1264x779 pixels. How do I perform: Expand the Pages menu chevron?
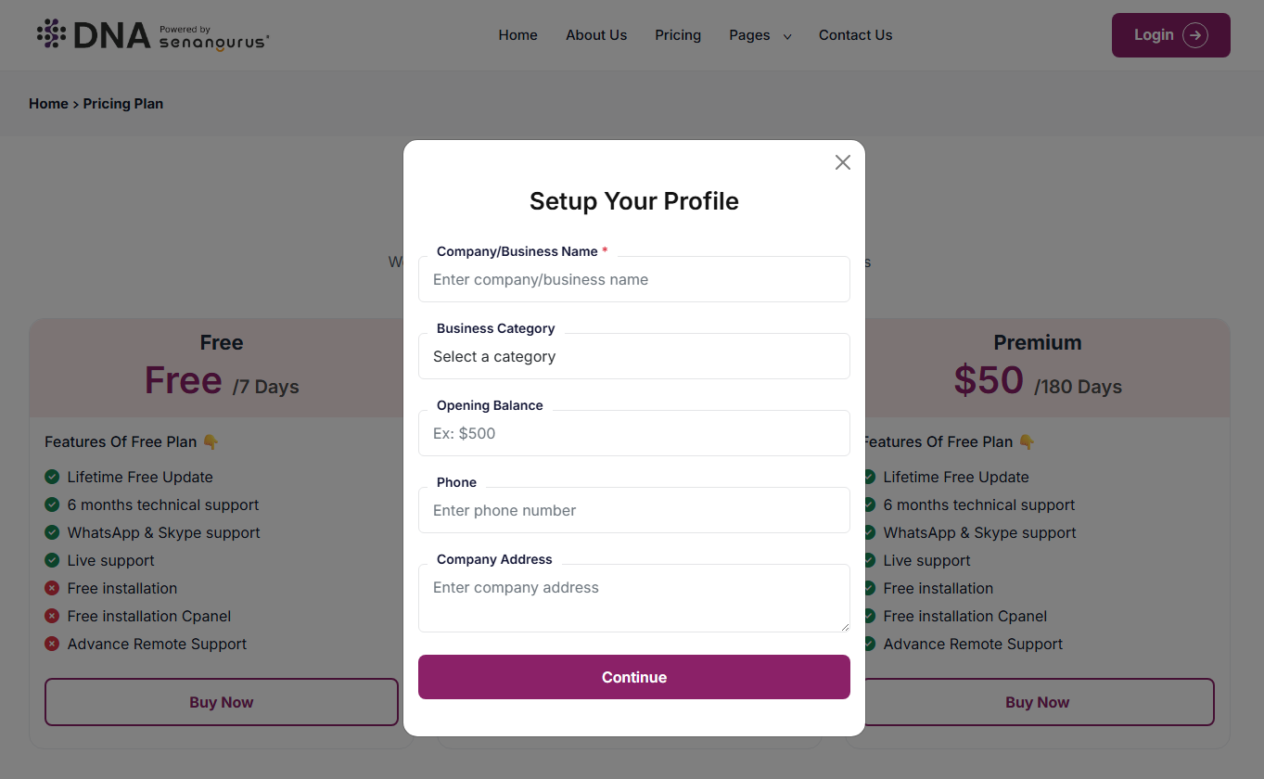click(x=787, y=36)
